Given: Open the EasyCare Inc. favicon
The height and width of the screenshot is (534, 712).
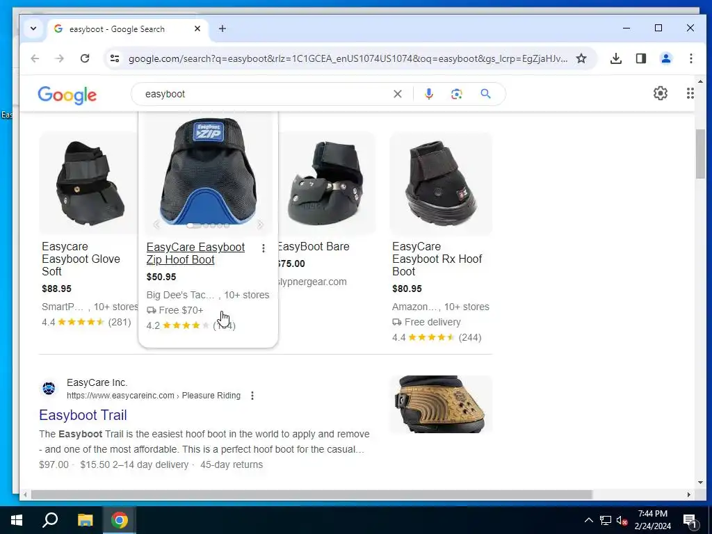Looking at the screenshot, I should tap(49, 388).
